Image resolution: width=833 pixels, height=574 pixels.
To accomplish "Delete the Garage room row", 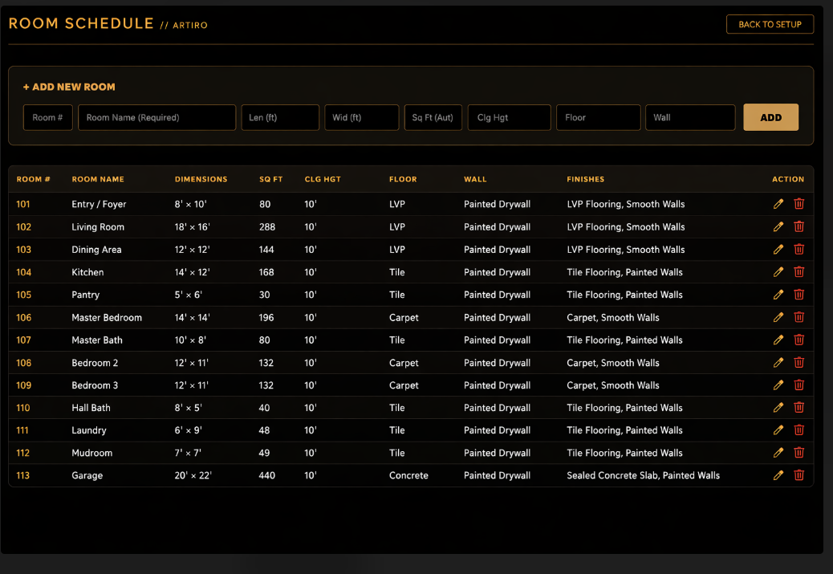I will 798,475.
